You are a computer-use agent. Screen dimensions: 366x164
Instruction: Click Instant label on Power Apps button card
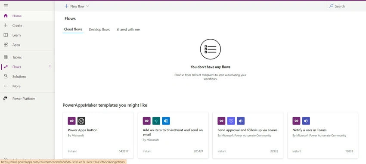[x=72, y=151]
